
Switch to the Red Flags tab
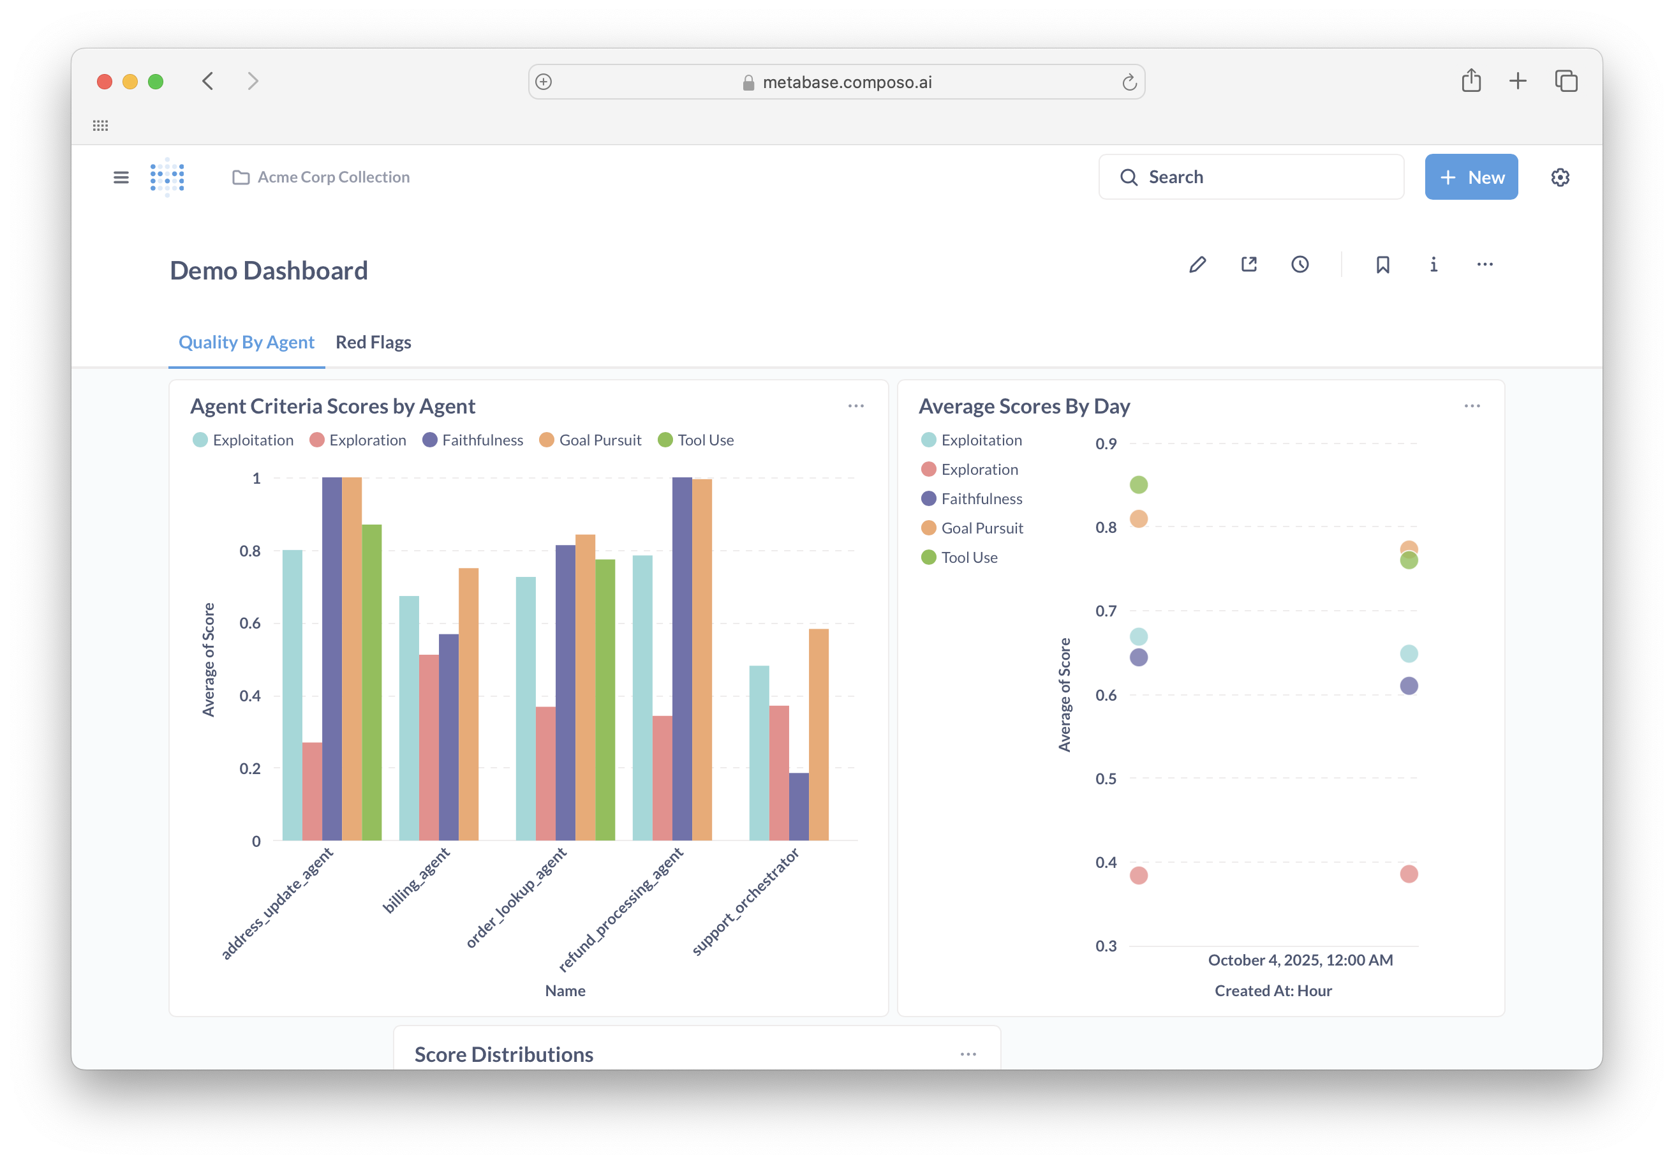point(373,341)
